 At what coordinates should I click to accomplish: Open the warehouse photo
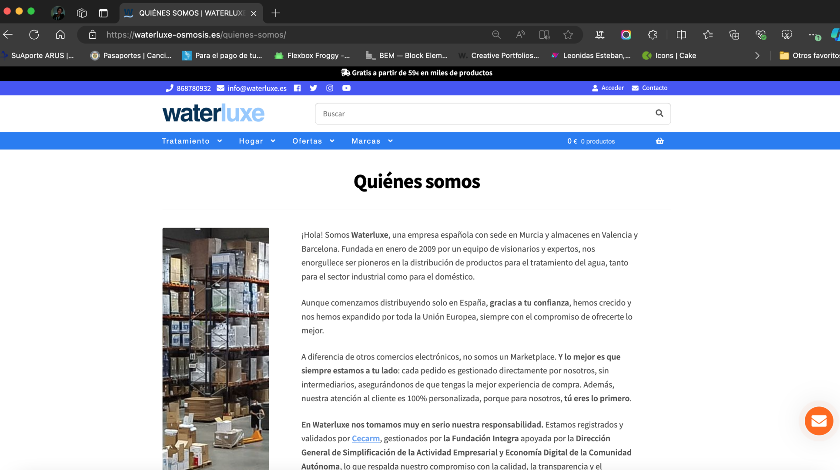click(216, 349)
